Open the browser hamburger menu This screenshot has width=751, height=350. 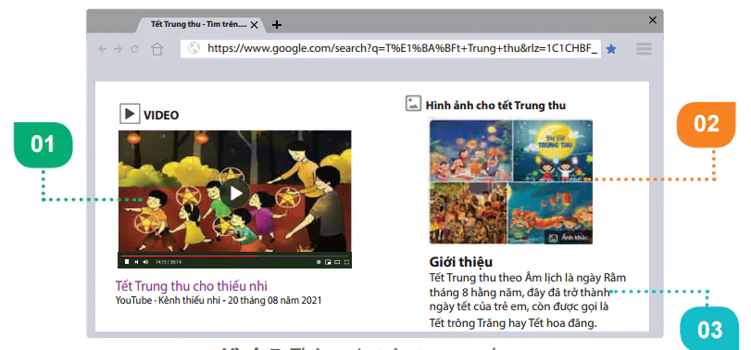click(x=644, y=48)
